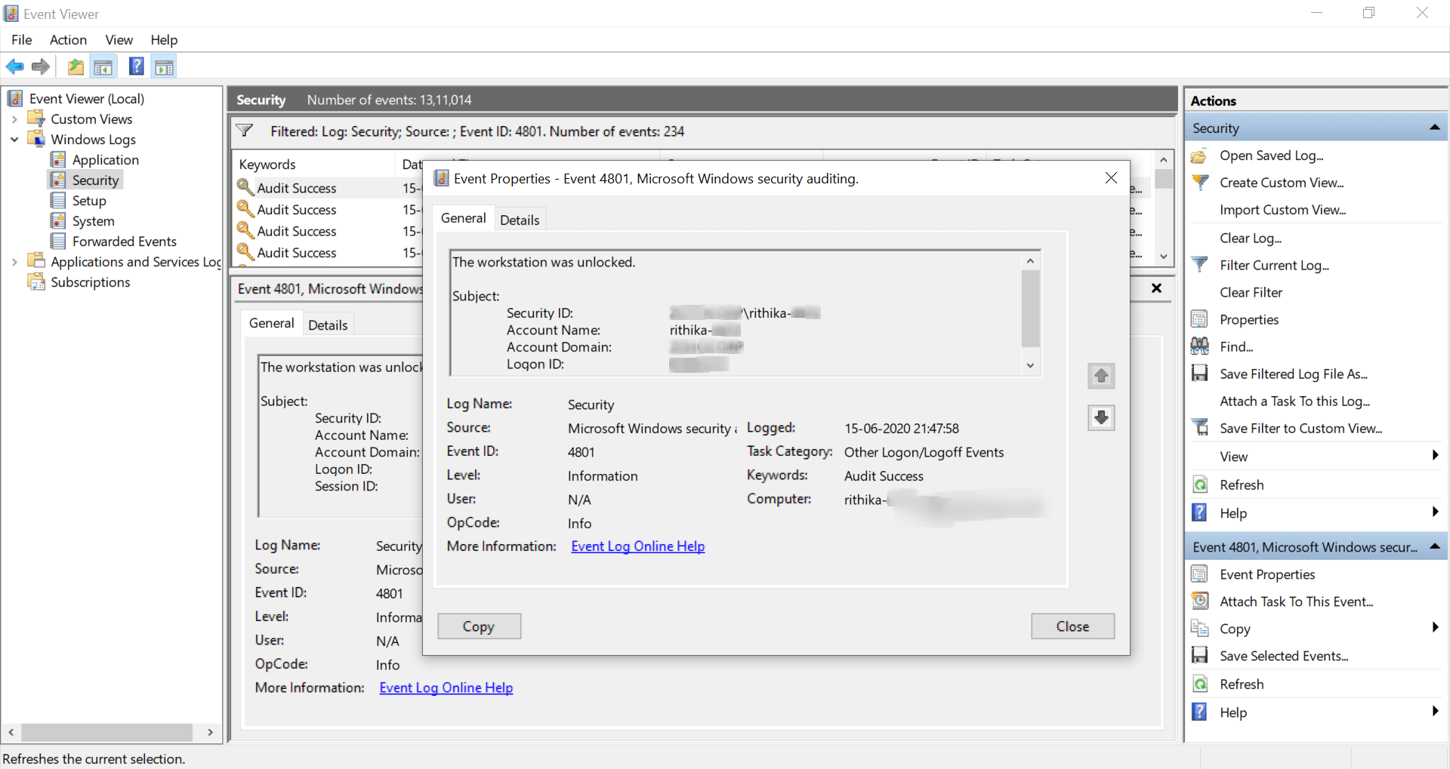
Task: Select Security log in the tree
Action: click(x=96, y=180)
